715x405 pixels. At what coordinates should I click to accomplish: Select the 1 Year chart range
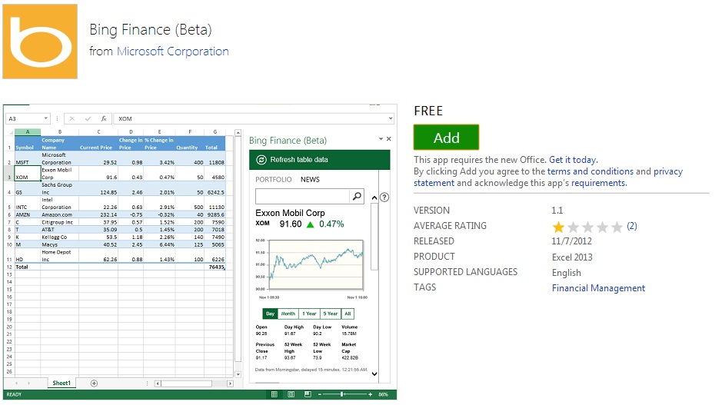coord(309,314)
